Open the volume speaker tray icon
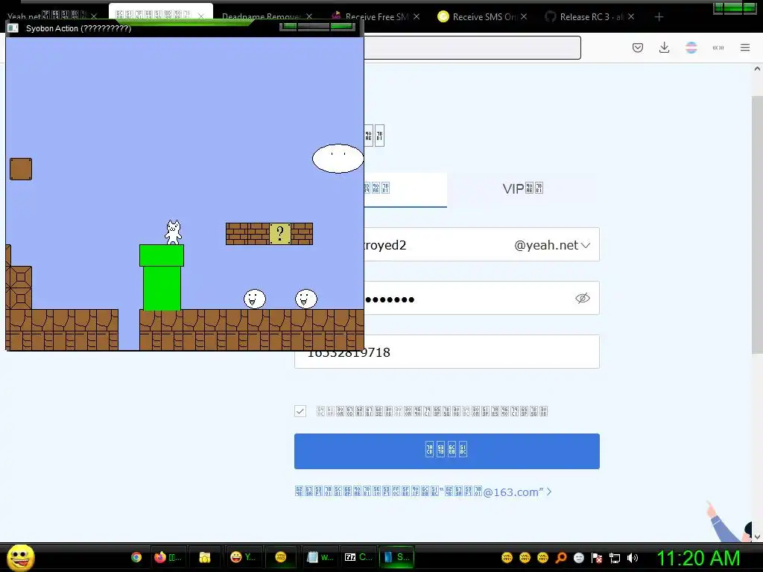Screen dimensions: 763x572 [632, 558]
